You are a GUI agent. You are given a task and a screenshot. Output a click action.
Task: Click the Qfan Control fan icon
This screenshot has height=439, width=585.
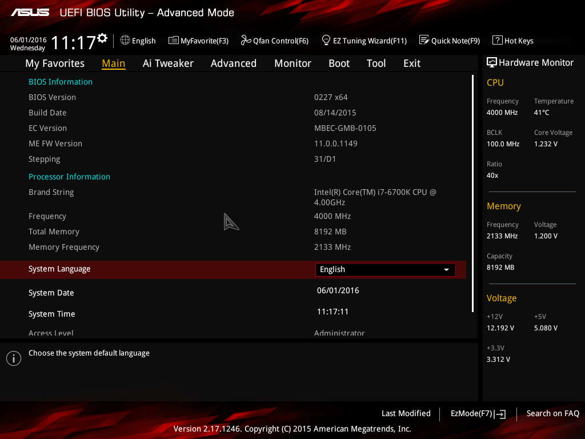tap(246, 40)
